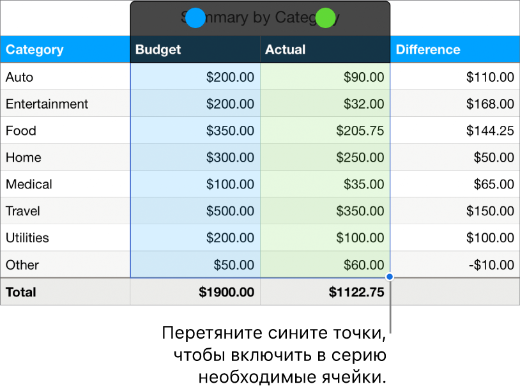
Task: Select the blue selection handle dot
Action: pos(195,18)
